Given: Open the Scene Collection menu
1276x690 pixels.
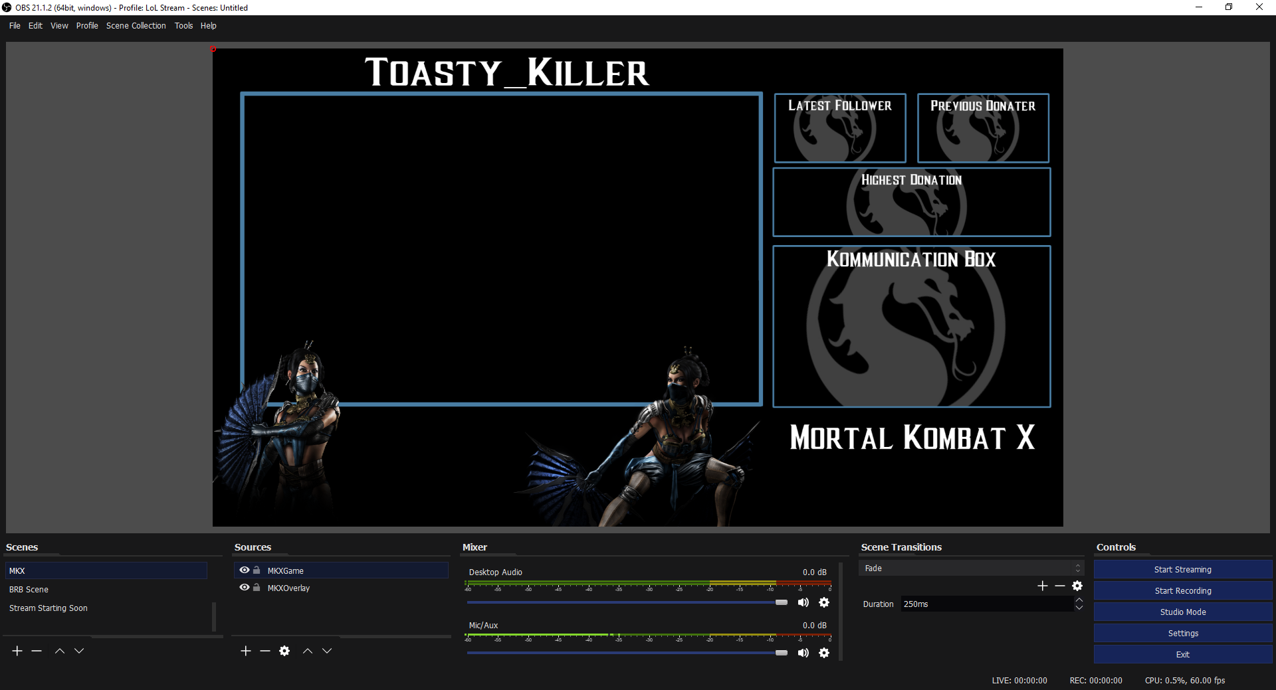Looking at the screenshot, I should click(x=136, y=26).
